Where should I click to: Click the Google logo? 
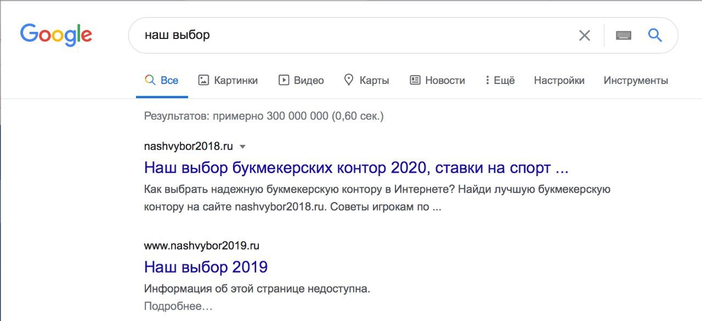click(x=56, y=35)
